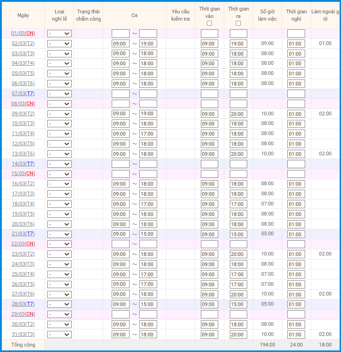This screenshot has height=352, width=341.
Task: Tick the checkbox under Thời gian vào header
Action: point(209,23)
